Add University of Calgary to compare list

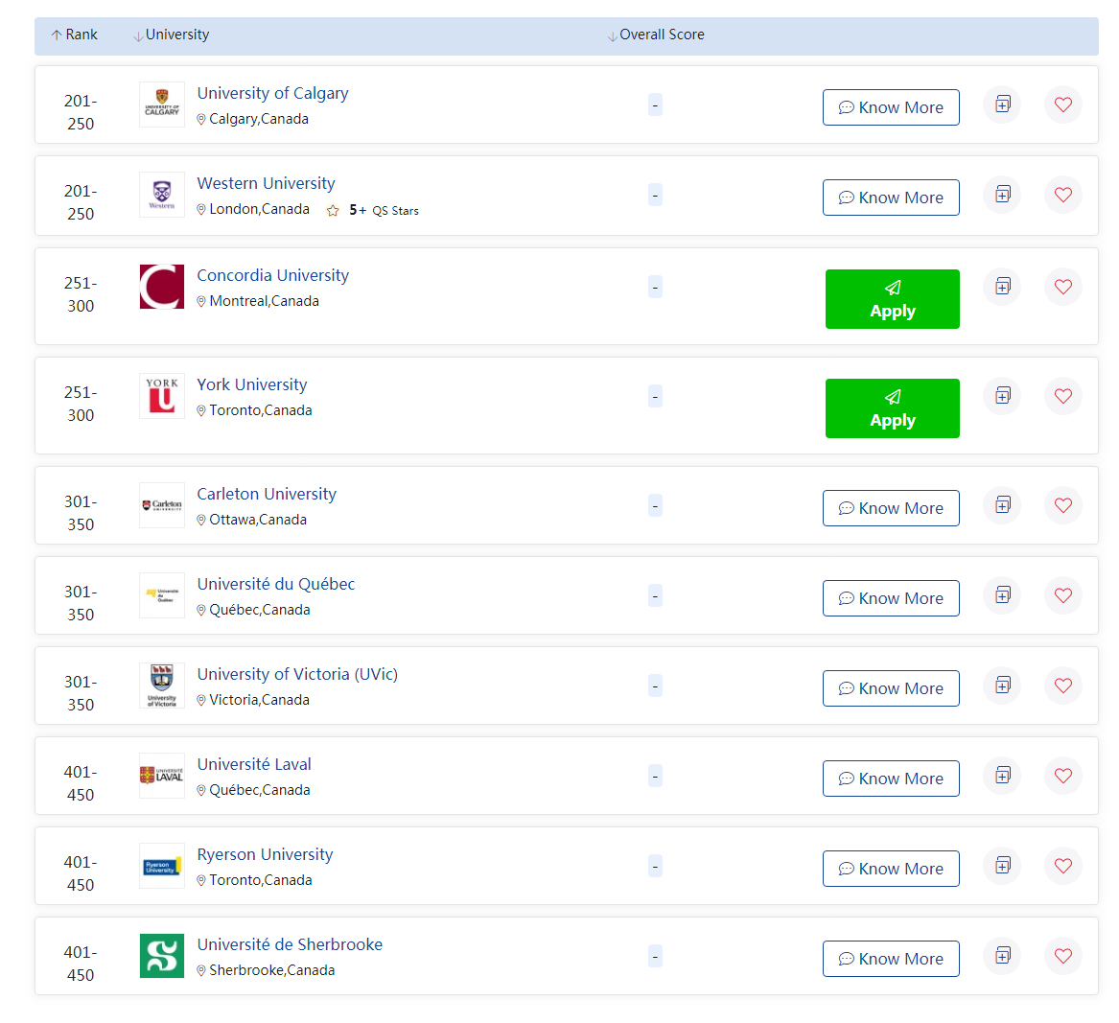tap(1002, 105)
